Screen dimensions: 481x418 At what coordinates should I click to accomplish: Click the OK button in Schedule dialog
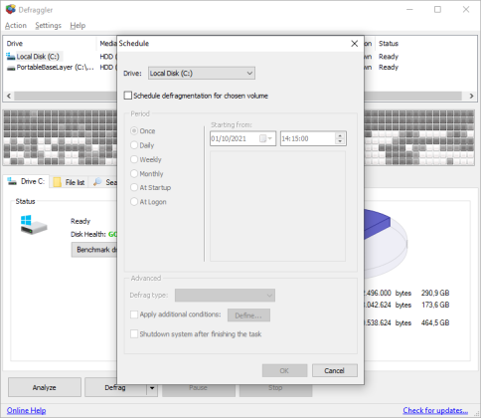pyautogui.click(x=284, y=370)
